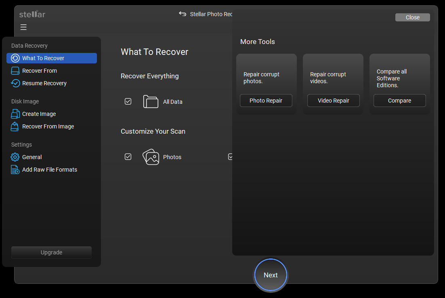Open Recover From Image menu entry

(x=52, y=126)
